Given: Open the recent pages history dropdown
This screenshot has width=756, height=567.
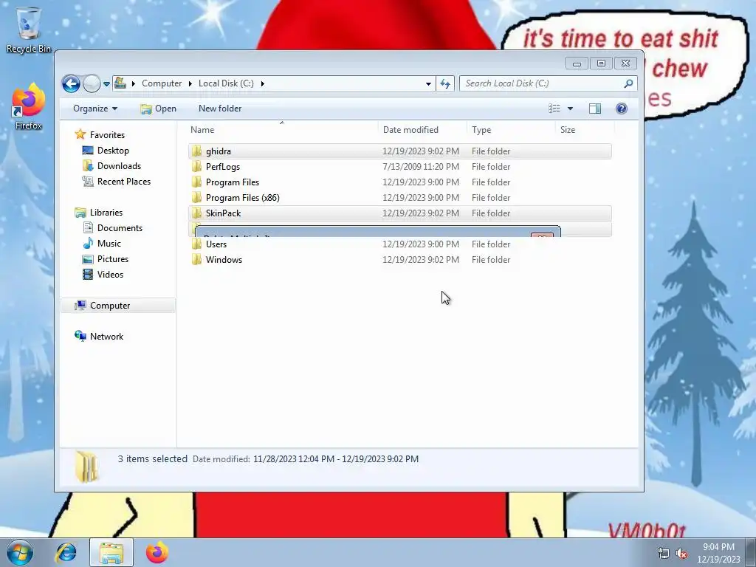Looking at the screenshot, I should click(x=106, y=84).
